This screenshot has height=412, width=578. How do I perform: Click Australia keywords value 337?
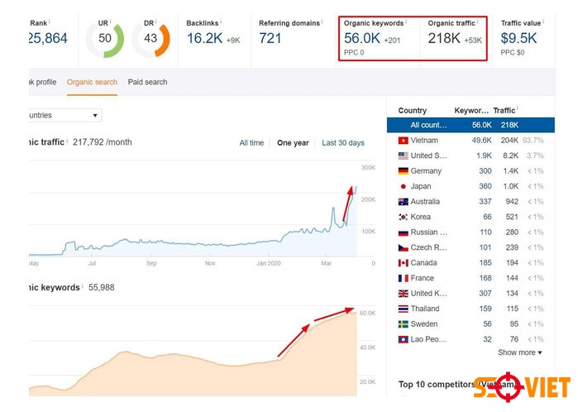click(485, 202)
